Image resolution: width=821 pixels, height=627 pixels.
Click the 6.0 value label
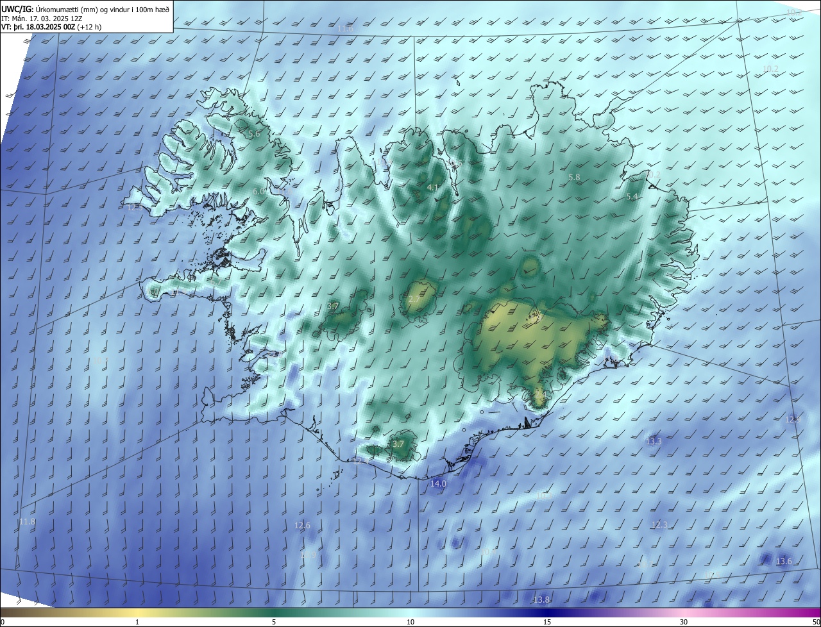tap(259, 191)
